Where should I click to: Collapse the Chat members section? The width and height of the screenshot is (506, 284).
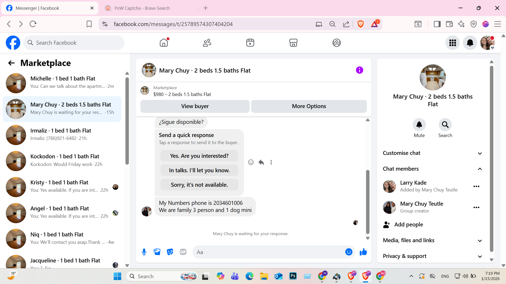coord(432,169)
